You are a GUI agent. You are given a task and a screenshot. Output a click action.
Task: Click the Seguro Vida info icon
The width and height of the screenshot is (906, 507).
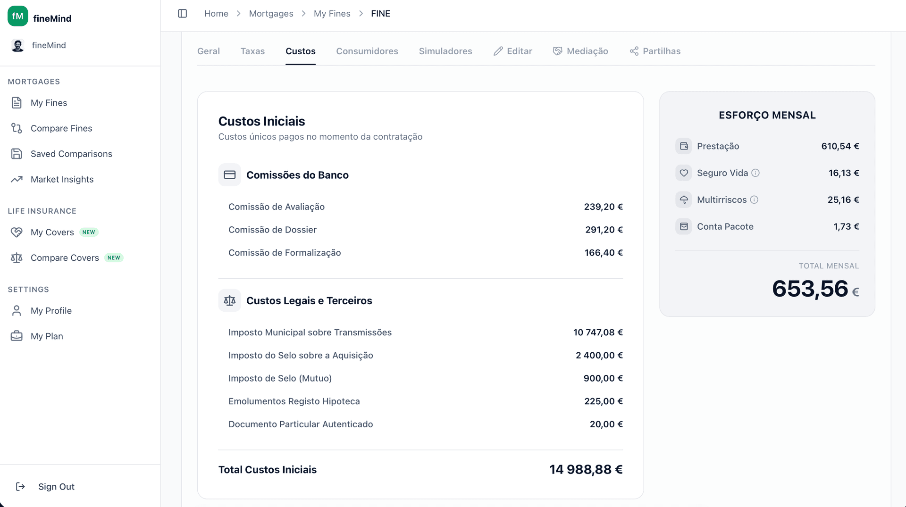point(755,173)
